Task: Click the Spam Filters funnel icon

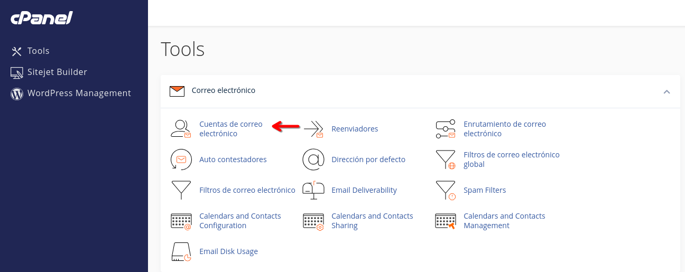Action: (x=445, y=190)
